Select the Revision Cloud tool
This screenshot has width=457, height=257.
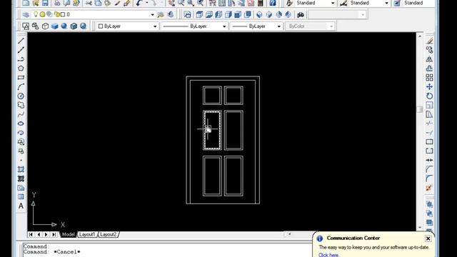pos(21,105)
